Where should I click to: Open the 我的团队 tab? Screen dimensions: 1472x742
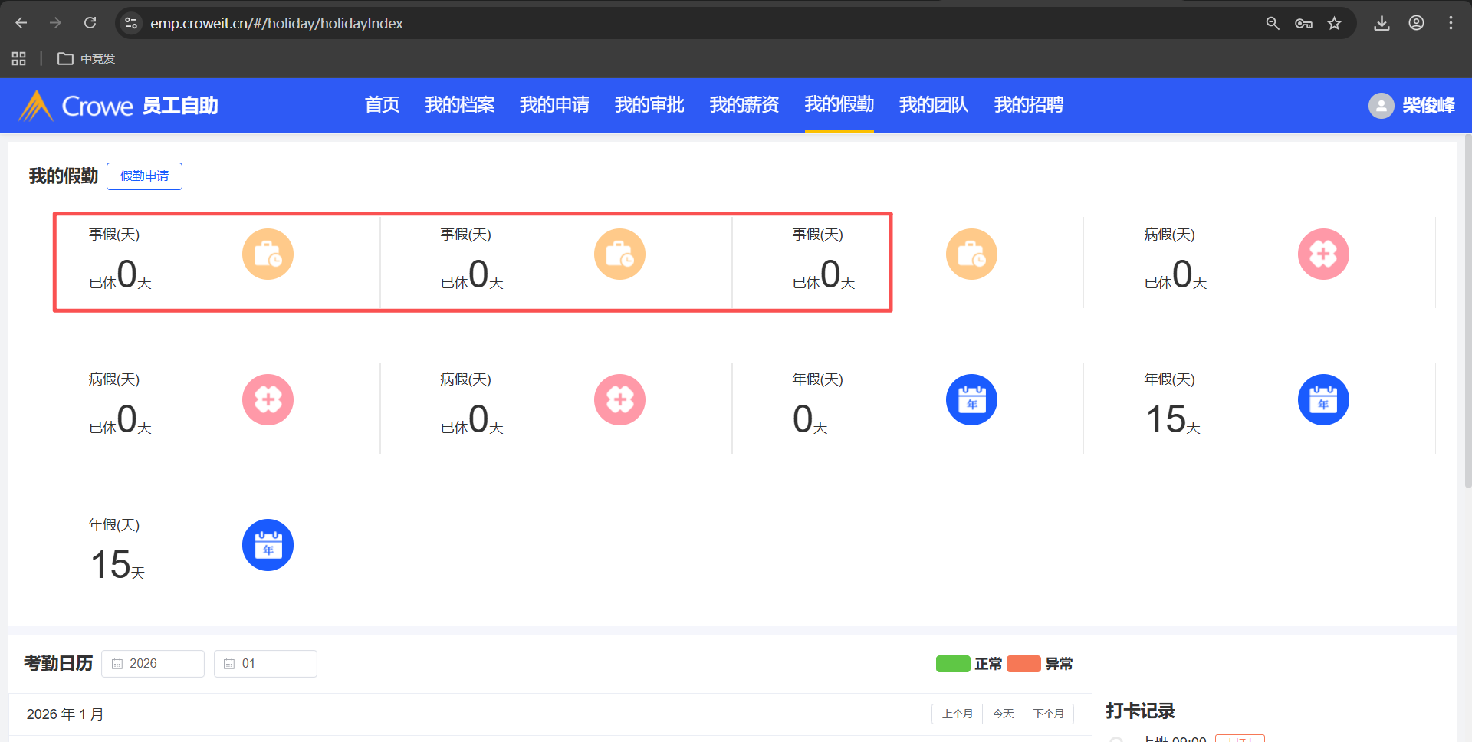(934, 104)
